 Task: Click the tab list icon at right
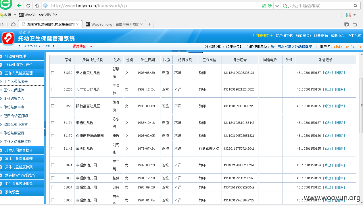coord(347,24)
